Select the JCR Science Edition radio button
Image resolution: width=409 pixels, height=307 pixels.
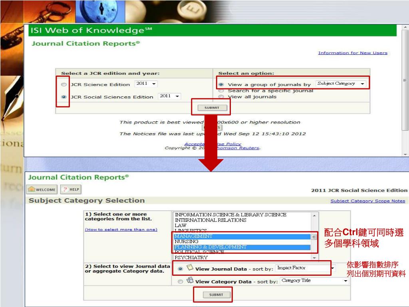point(64,85)
